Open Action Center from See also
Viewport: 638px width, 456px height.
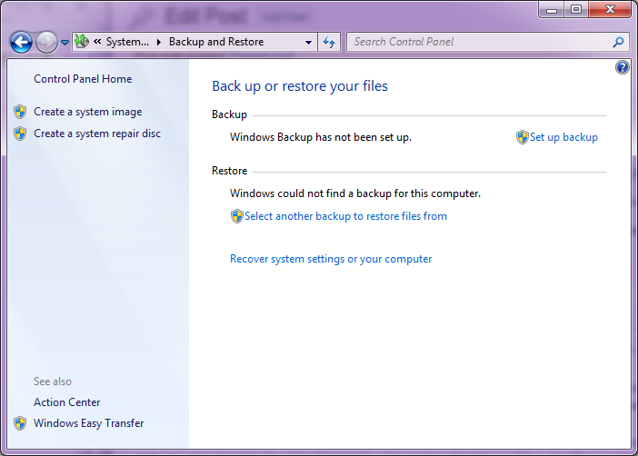coord(66,402)
